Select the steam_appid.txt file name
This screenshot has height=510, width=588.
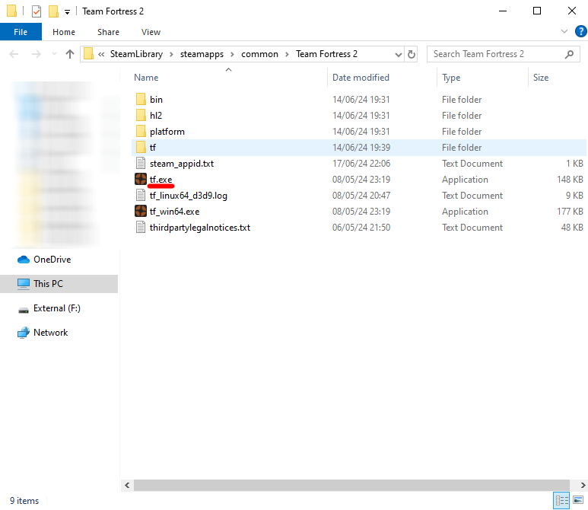[182, 164]
